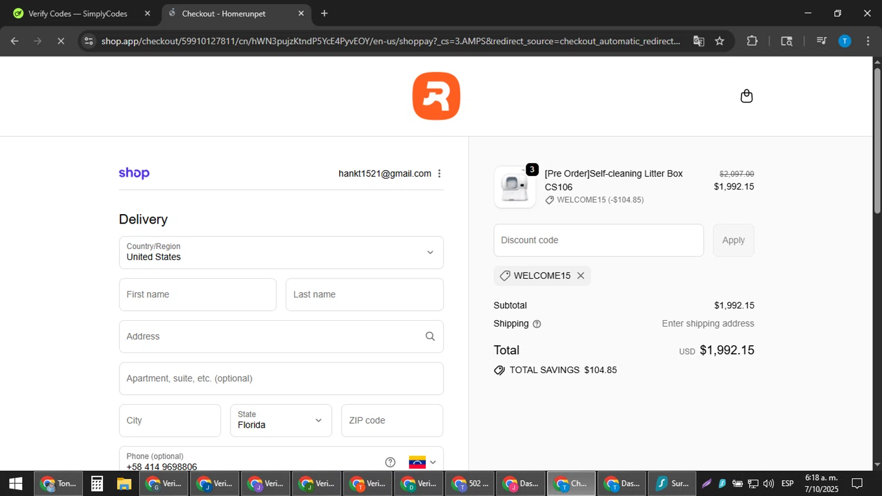This screenshot has width=882, height=496.
Task: Click the Shop logo
Action: pyautogui.click(x=134, y=173)
